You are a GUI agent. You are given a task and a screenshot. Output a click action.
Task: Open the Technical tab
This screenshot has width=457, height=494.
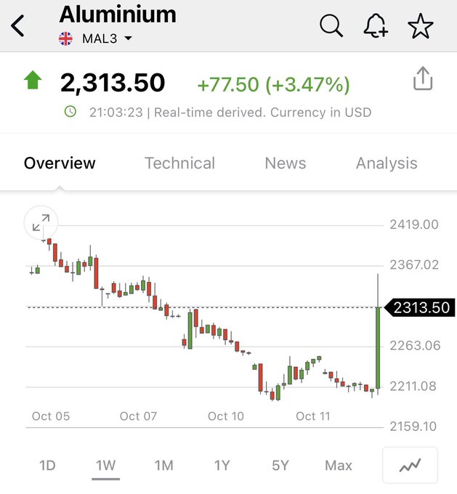point(179,163)
